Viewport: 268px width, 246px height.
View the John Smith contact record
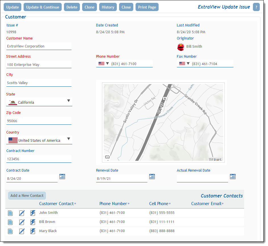[10, 213]
